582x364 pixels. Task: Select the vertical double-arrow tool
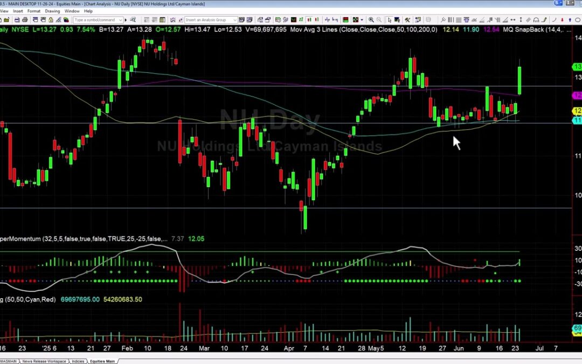pyautogui.click(x=521, y=20)
